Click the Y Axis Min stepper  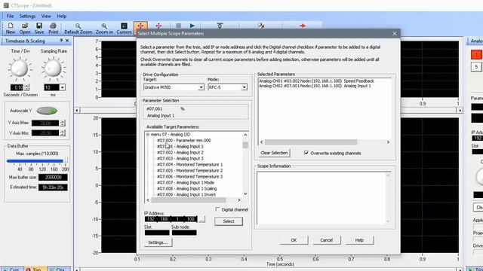[63, 133]
